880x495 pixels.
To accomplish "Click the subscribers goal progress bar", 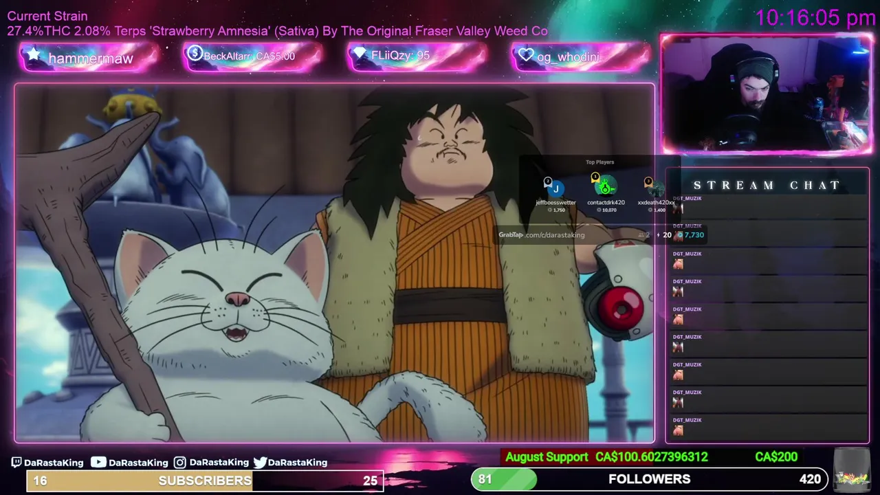I will tap(205, 481).
